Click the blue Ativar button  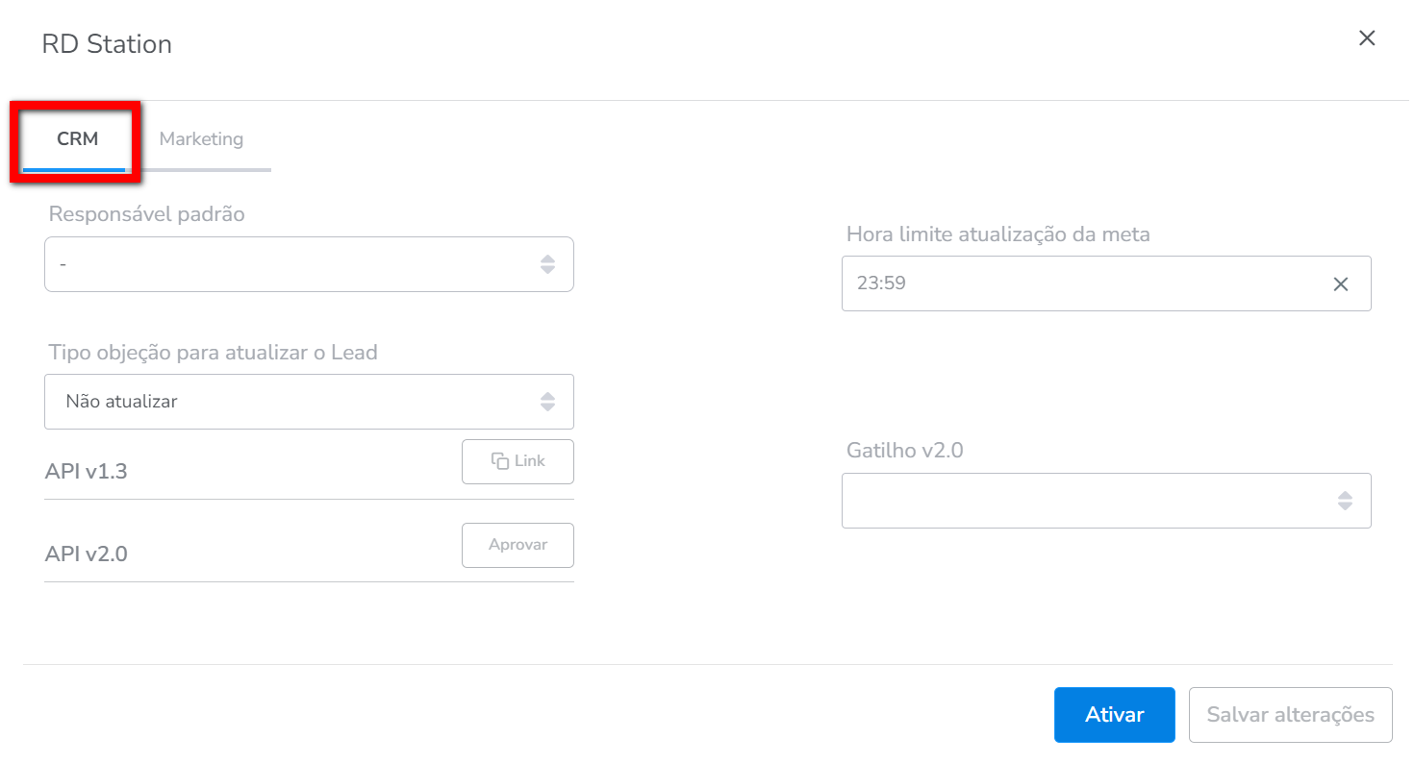1114,715
